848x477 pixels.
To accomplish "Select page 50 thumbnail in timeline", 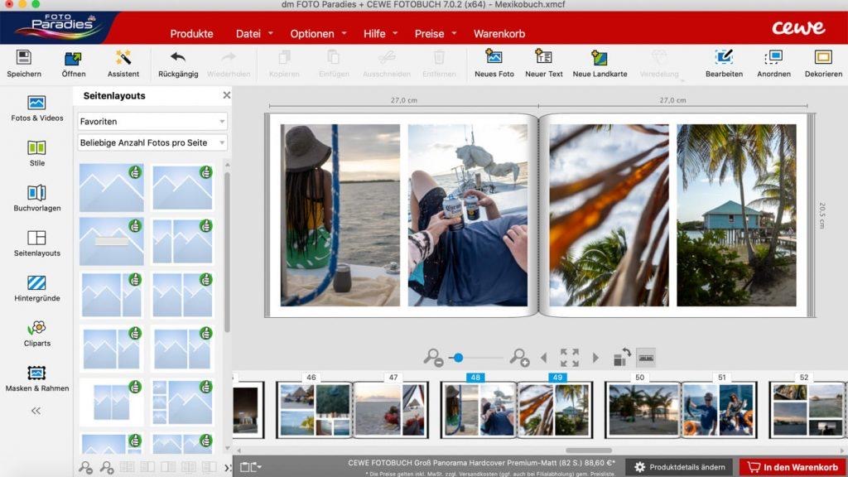I will 643,409.
